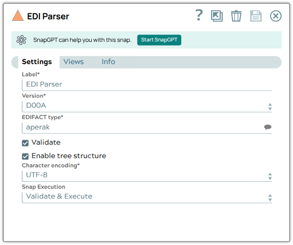The height and width of the screenshot is (245, 293).
Task: Uncheck the Validate checkbox
Action: click(26, 143)
